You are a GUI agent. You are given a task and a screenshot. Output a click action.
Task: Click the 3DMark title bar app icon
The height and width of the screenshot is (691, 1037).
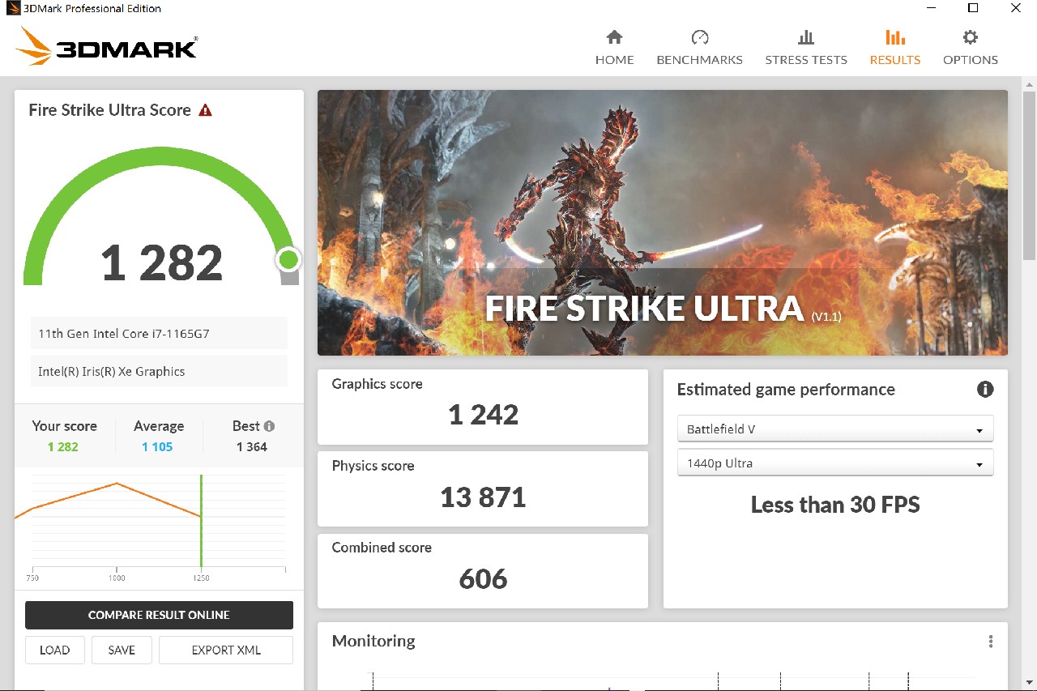(13, 8)
